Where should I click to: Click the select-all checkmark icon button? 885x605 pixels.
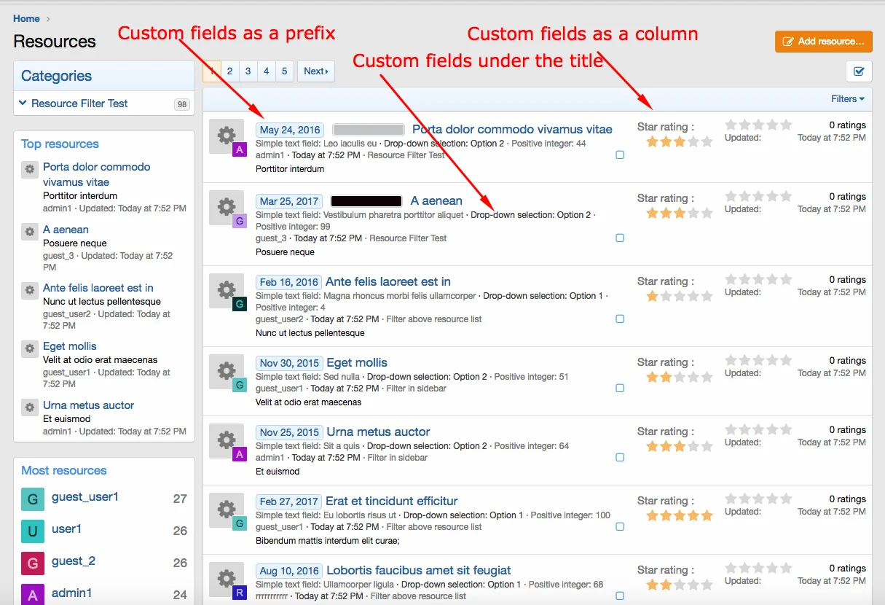[859, 71]
